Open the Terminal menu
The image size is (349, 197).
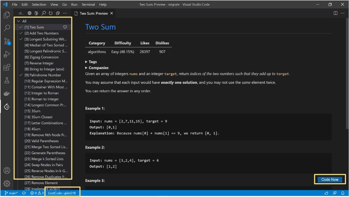coord(88,4)
